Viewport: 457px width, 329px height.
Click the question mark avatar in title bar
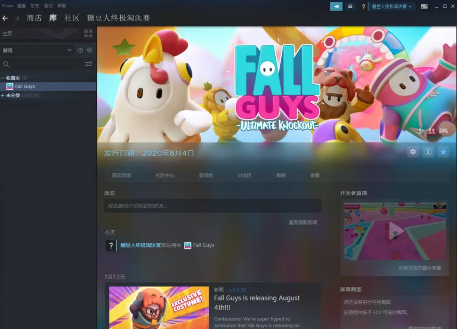pos(363,7)
